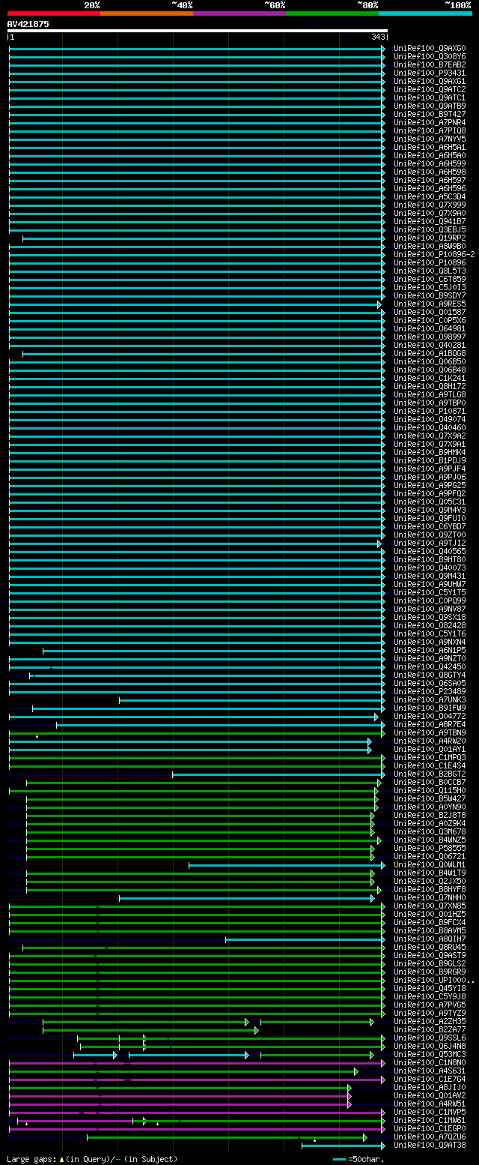Screen dimensions: 479x1165
Task: Click label UniRef100_O04772
Action: pos(430,717)
